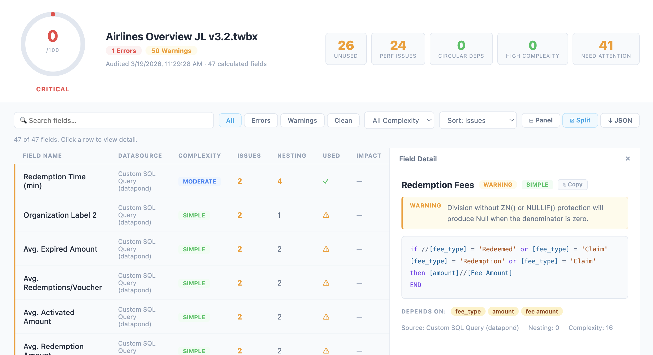Screen dimensions: 653x355
Task: Click the unused warning icon for Organization Label 2
Action: pyautogui.click(x=326, y=215)
